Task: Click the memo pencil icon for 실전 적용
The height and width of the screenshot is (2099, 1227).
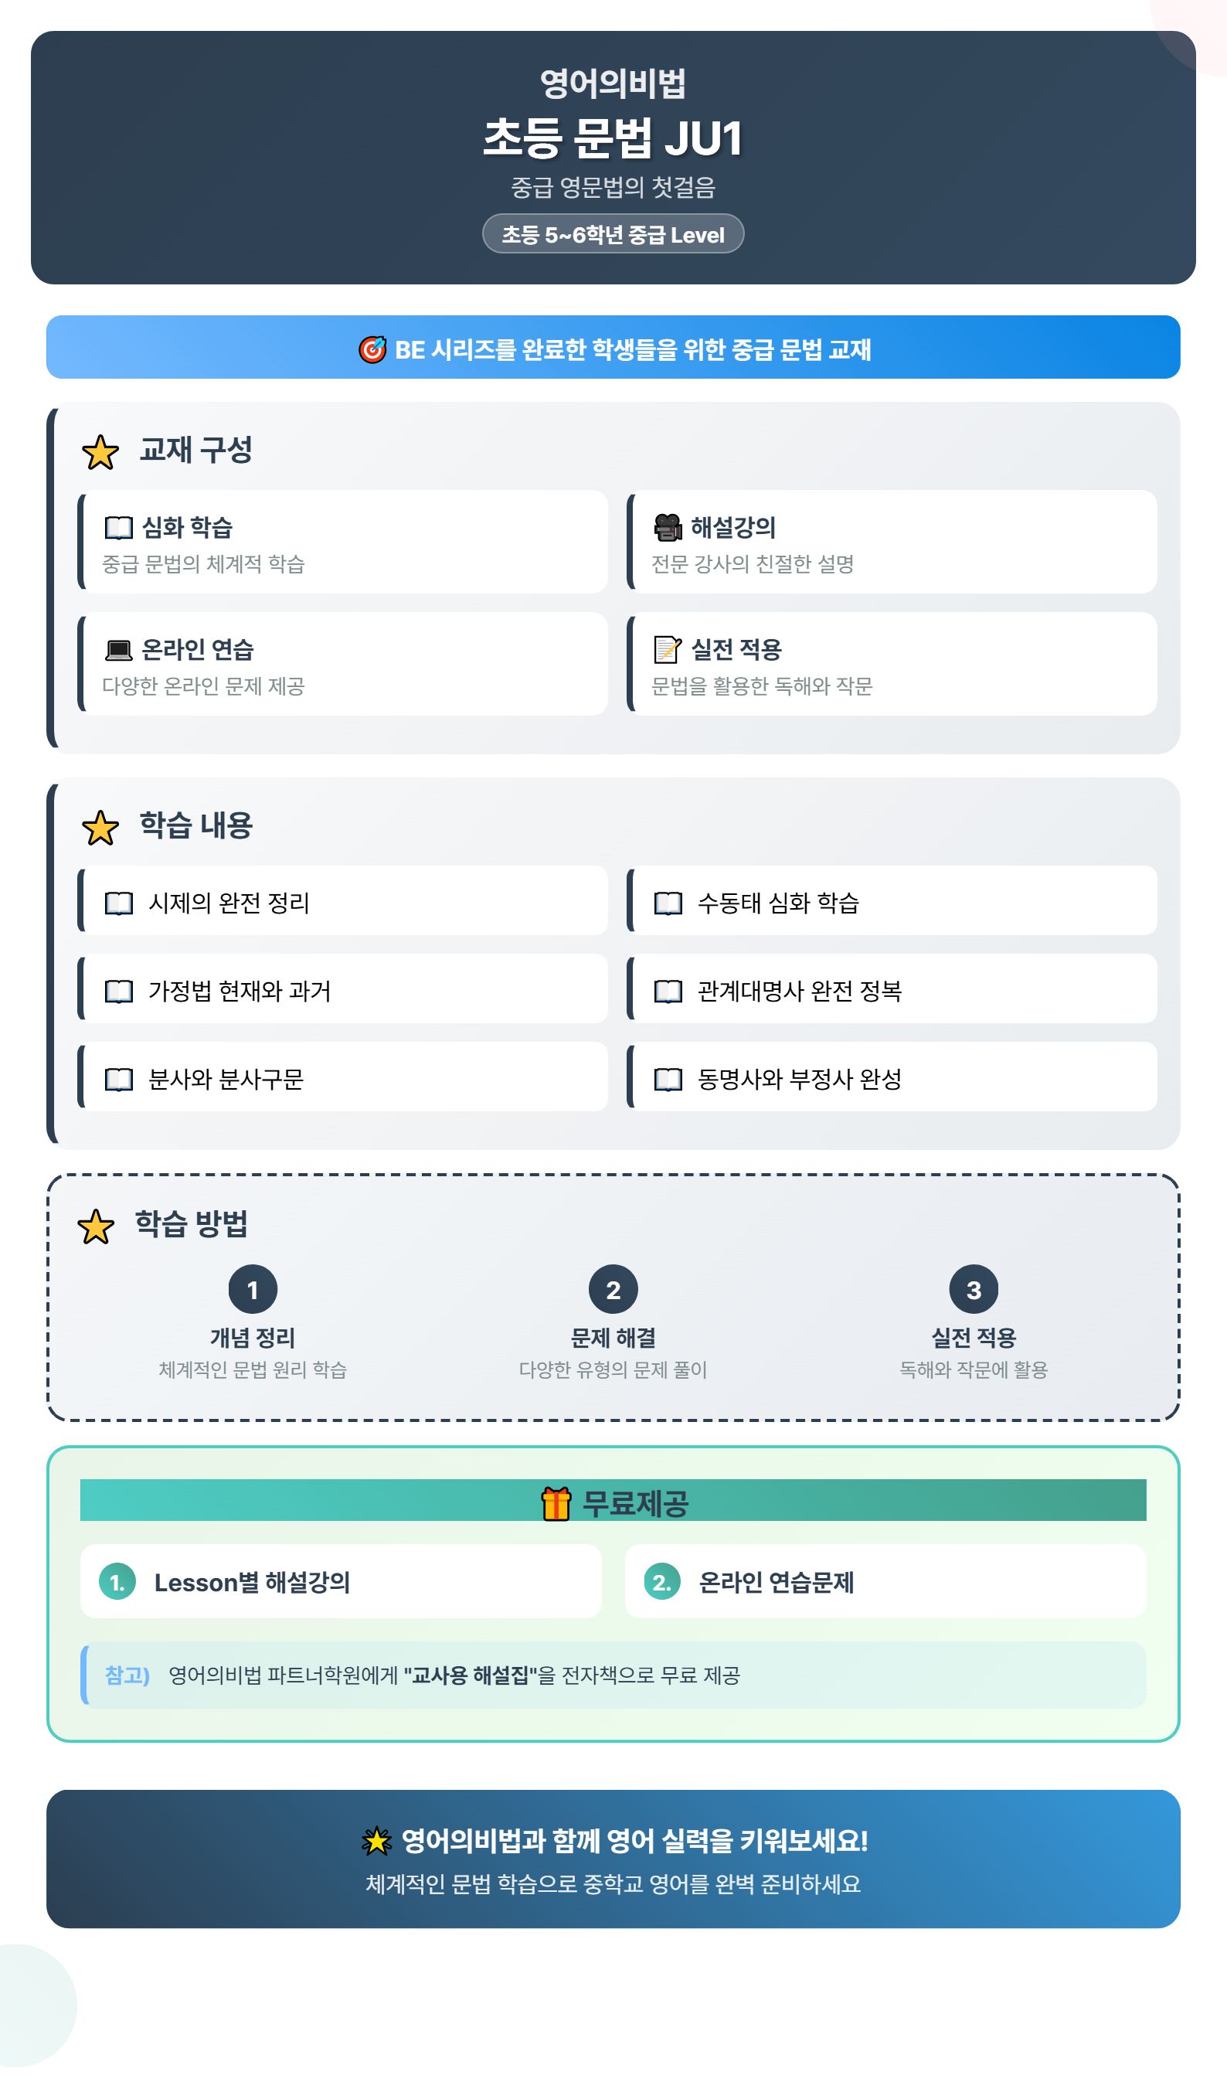Action: [668, 649]
